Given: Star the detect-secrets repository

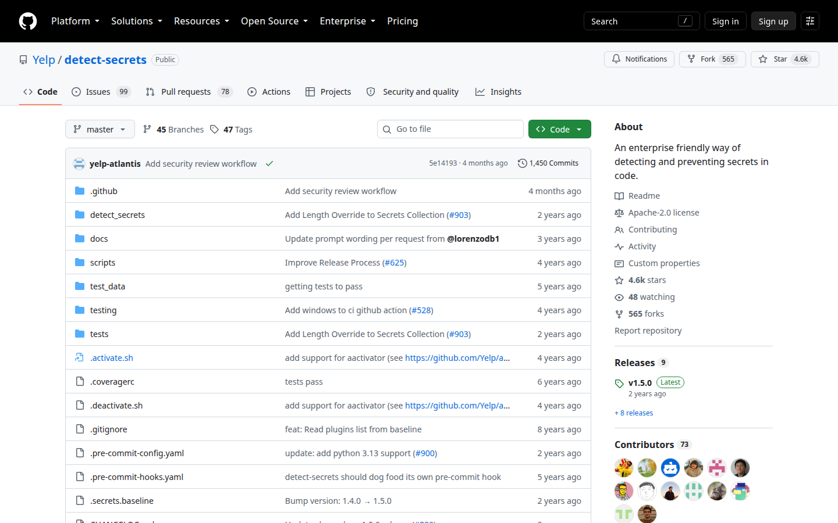Looking at the screenshot, I should (784, 59).
